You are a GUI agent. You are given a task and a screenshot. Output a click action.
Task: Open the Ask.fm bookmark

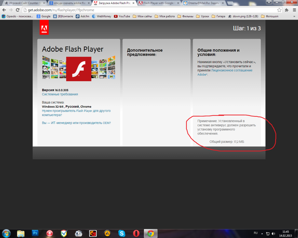(x=82, y=16)
